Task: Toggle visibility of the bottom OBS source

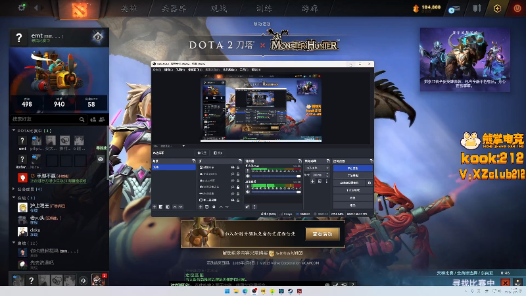Action: coord(233,200)
